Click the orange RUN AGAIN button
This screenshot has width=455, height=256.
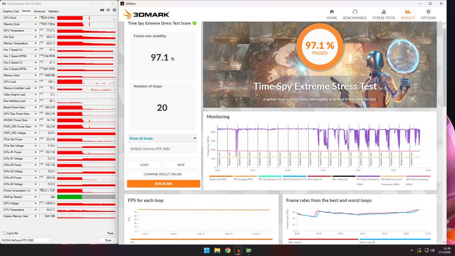coord(164,184)
